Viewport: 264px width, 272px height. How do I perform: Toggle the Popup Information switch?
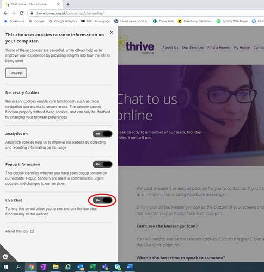pos(102,164)
